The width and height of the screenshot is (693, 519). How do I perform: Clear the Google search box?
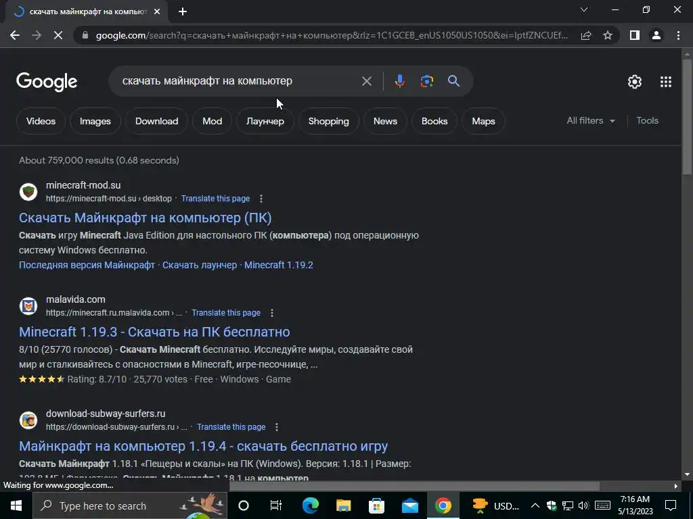point(367,81)
